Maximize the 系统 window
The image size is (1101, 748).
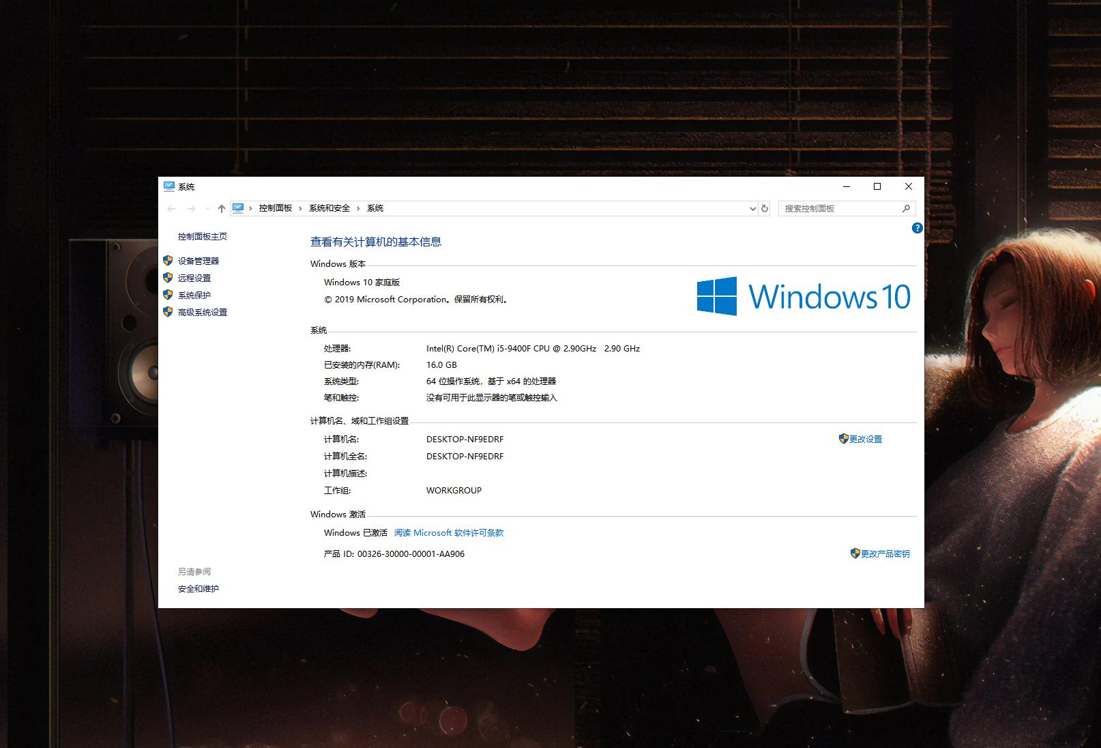[878, 186]
